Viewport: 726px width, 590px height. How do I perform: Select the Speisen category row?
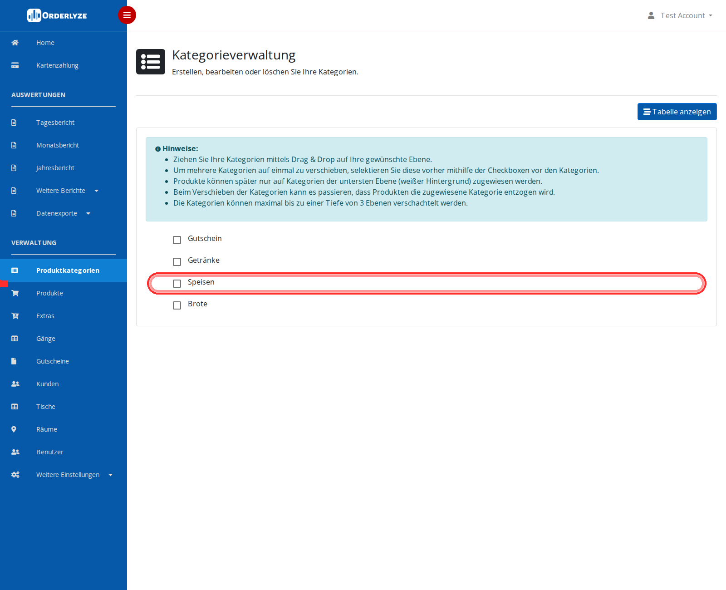427,283
